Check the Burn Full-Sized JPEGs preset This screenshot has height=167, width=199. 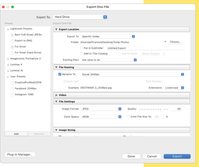[x=12, y=35]
